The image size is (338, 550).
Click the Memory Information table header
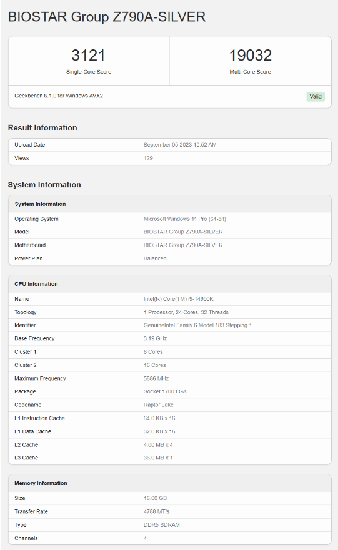pos(41,483)
